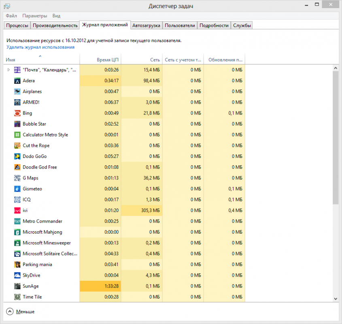The width and height of the screenshot is (342, 324).
Task: Click the Microsoft Mahjong row name
Action: pyautogui.click(x=42, y=232)
